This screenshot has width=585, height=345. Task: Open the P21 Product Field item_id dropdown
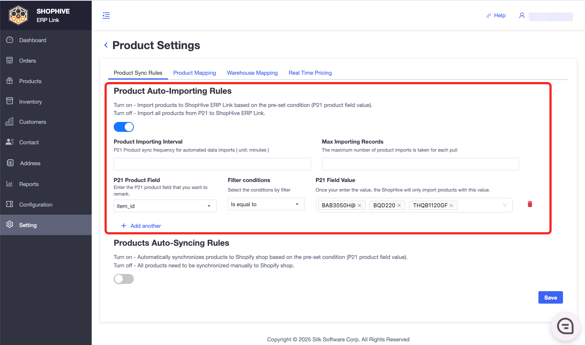pyautogui.click(x=165, y=206)
